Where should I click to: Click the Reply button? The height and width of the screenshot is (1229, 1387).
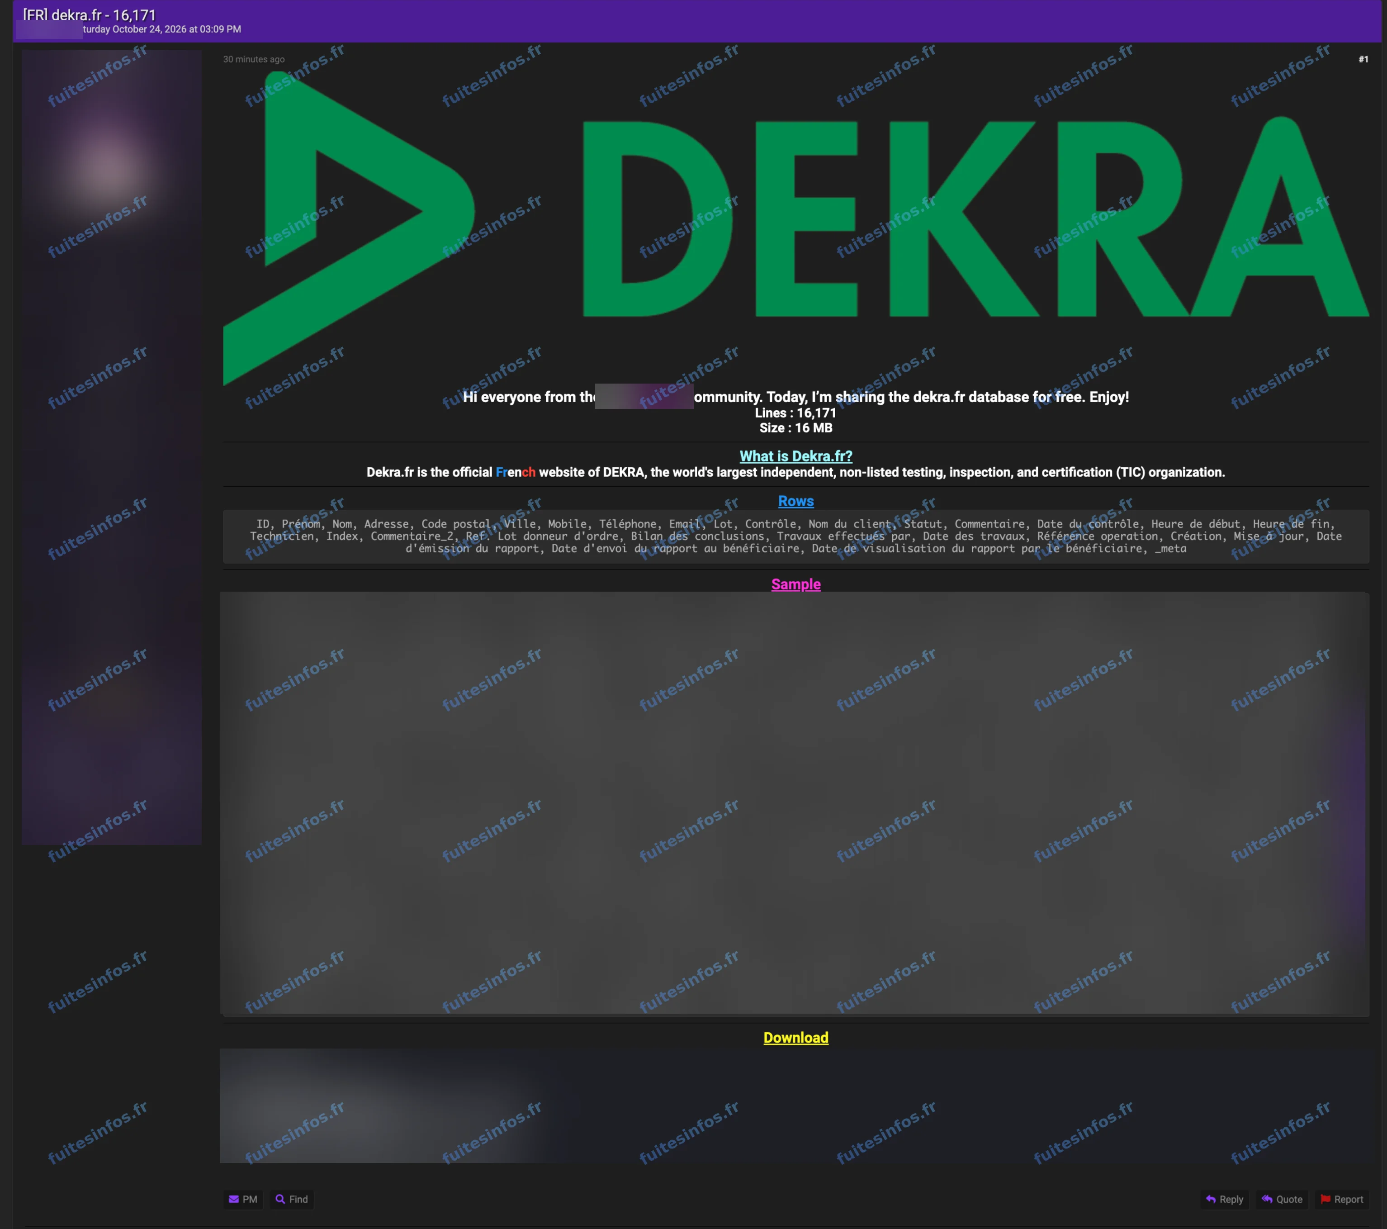point(1225,1199)
